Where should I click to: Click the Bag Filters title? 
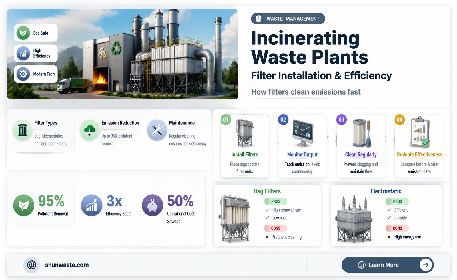[x=267, y=191]
